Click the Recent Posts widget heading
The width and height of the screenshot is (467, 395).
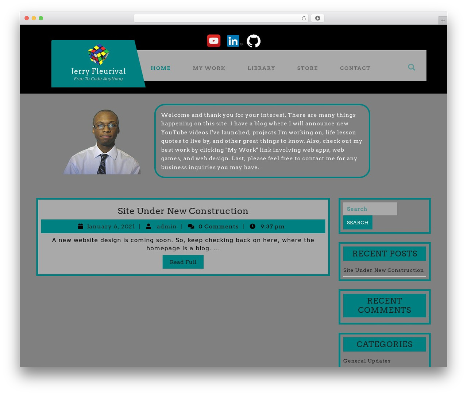click(385, 254)
